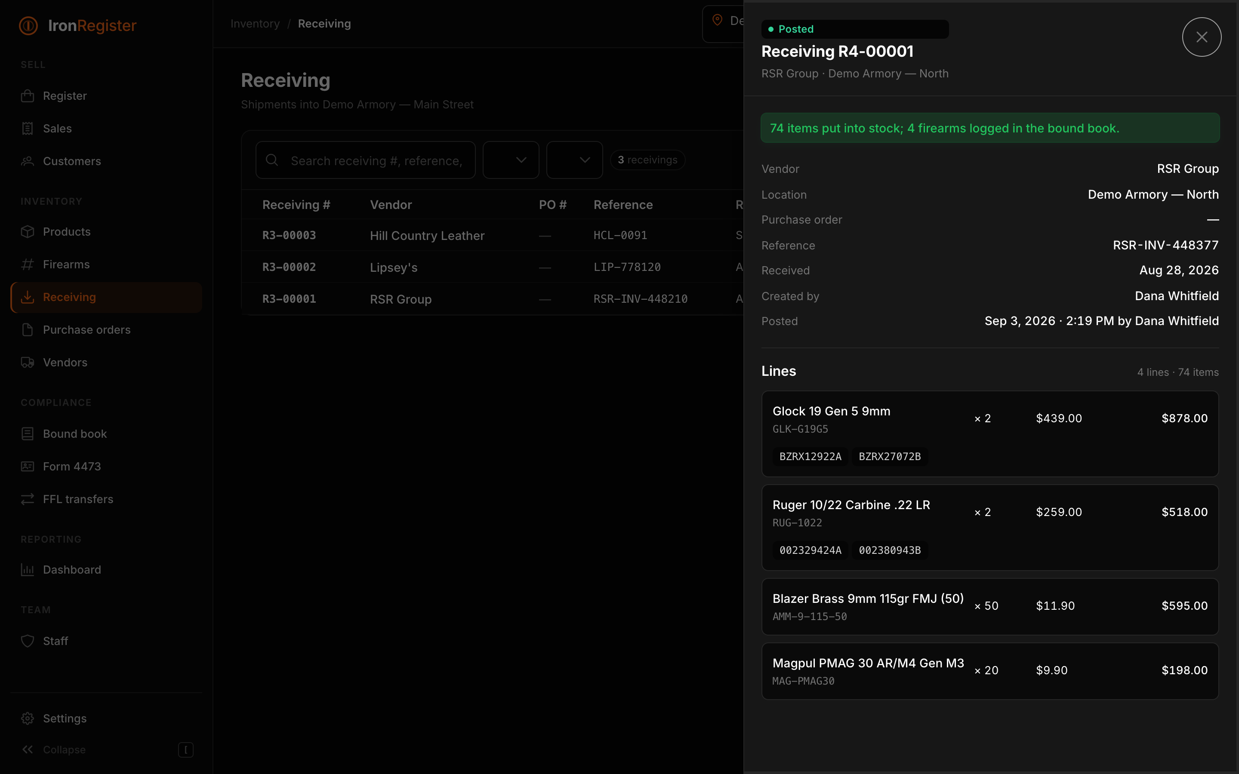The height and width of the screenshot is (774, 1239).
Task: Click the Vendor column header
Action: click(x=391, y=205)
